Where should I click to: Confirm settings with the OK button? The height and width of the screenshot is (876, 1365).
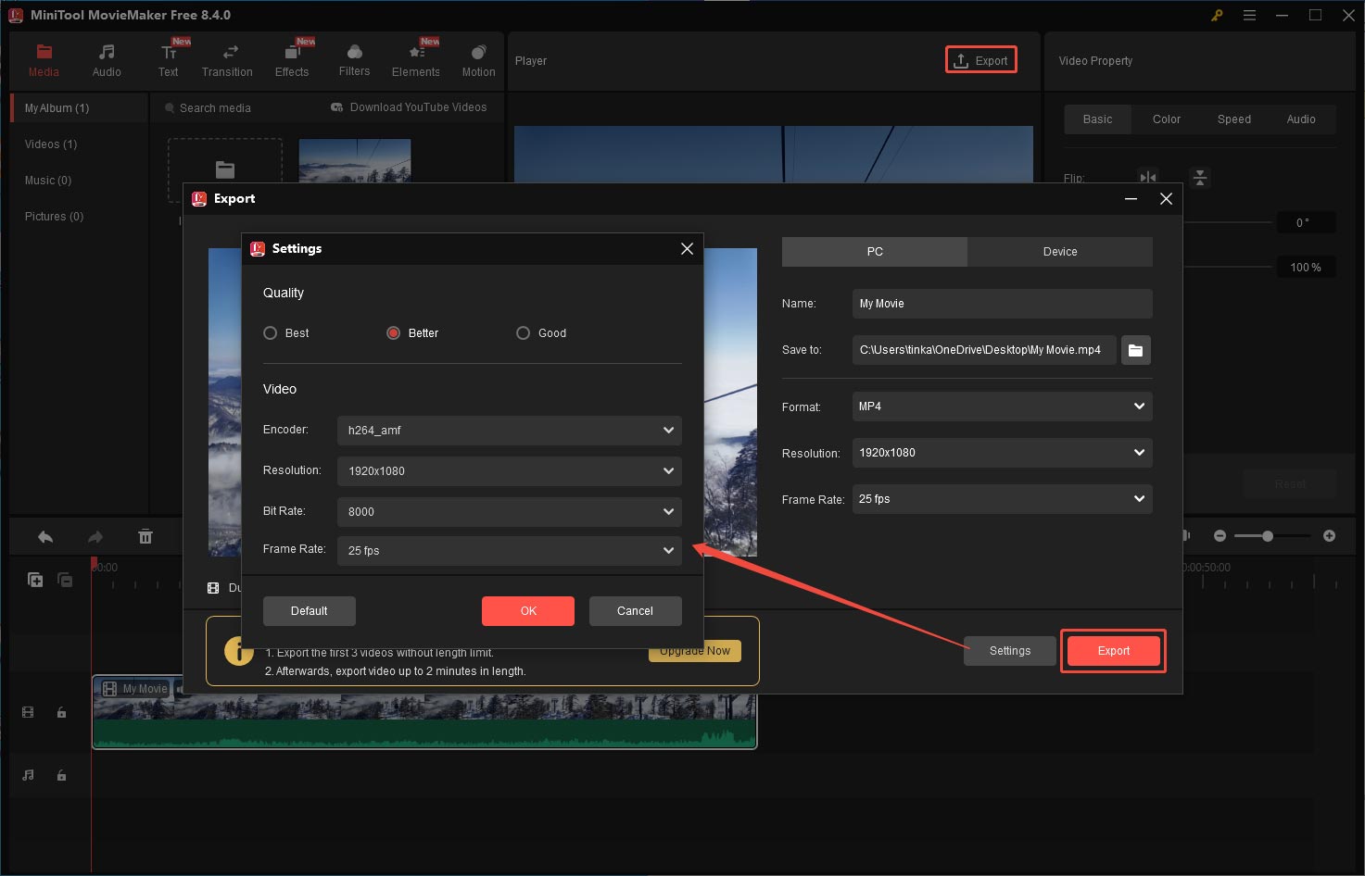coord(527,610)
